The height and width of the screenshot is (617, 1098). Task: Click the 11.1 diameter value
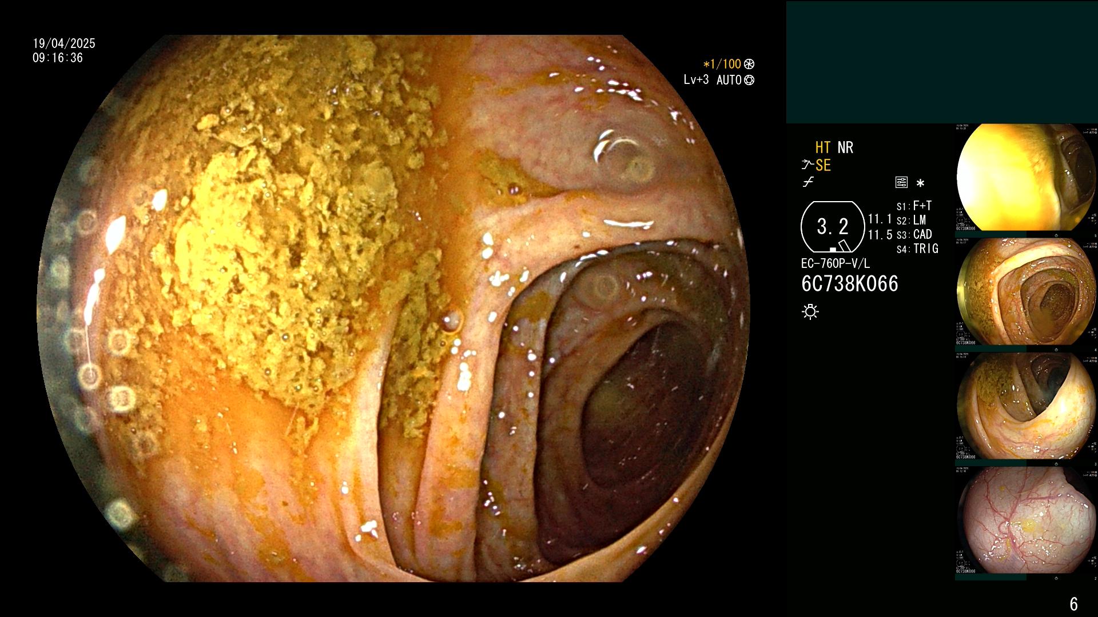[880, 219]
